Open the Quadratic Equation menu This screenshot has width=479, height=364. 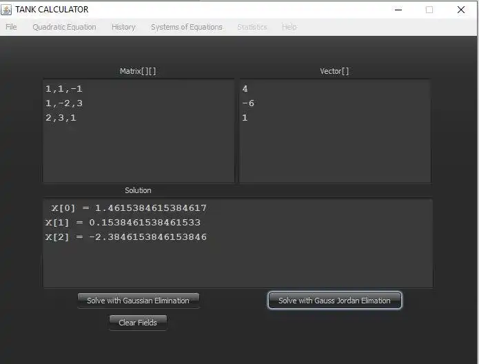pos(64,27)
